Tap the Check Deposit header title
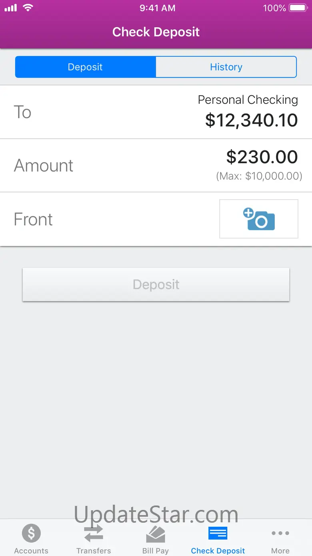Viewport: 312px width, 556px height. click(x=156, y=32)
